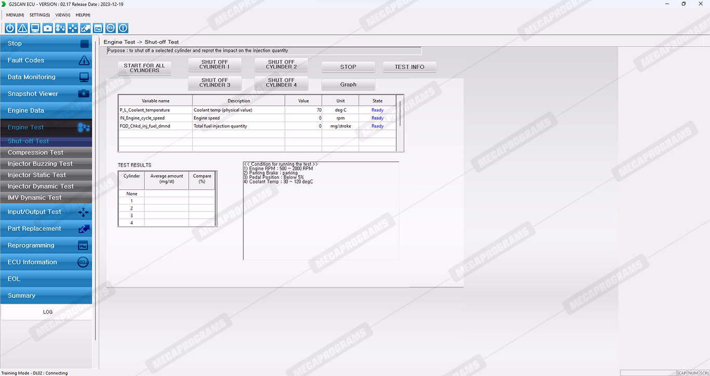Go to Data Monitoring in the sidebar
The width and height of the screenshot is (710, 376).
click(46, 77)
